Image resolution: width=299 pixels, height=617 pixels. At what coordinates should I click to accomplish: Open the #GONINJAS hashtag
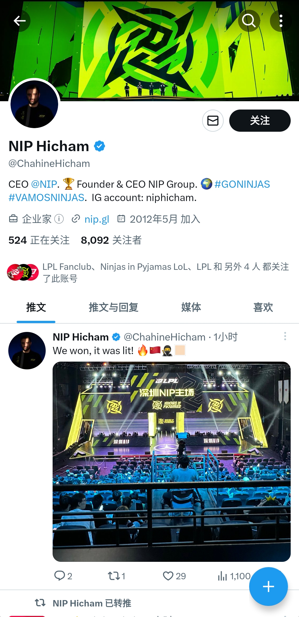click(242, 184)
